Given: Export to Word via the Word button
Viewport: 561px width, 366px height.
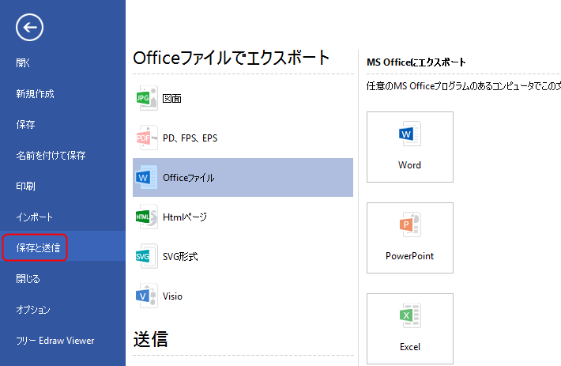Looking at the screenshot, I should pyautogui.click(x=409, y=147).
